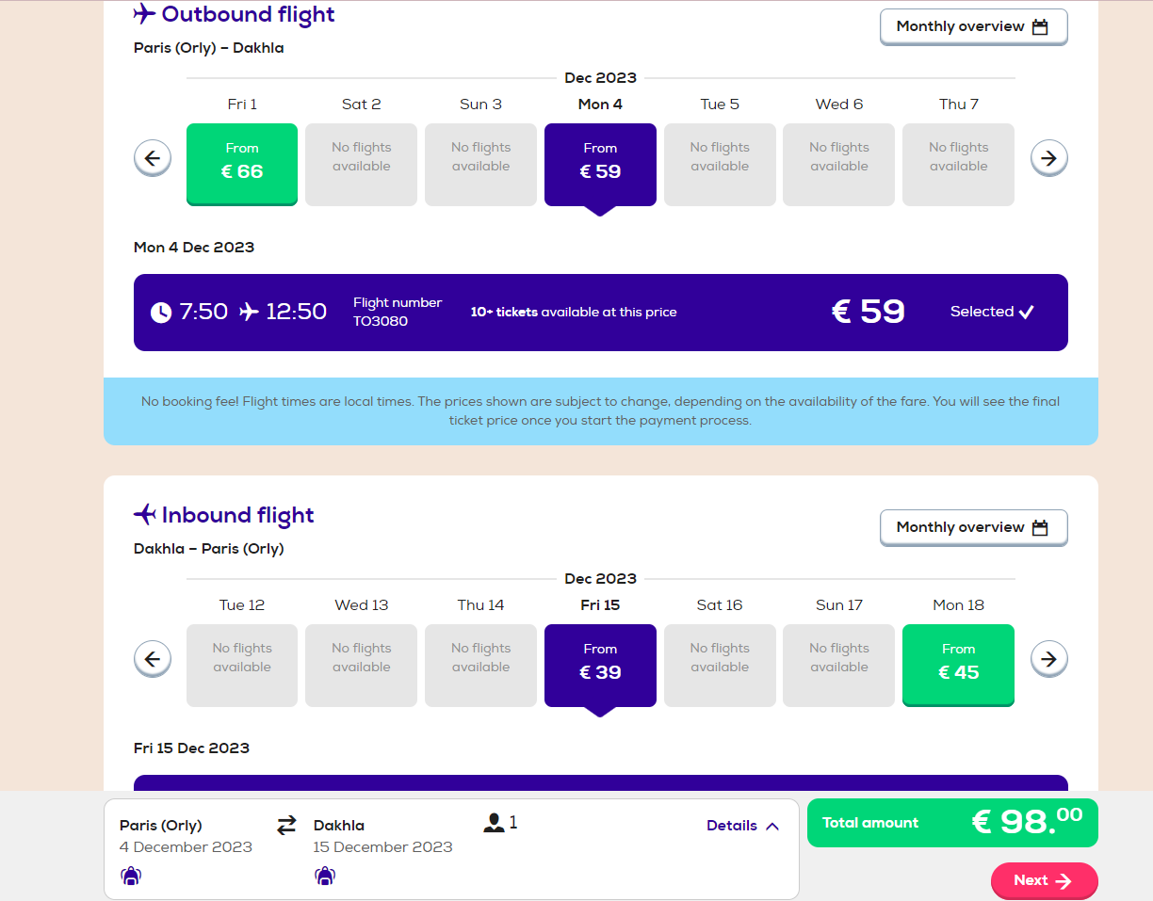Click the backpack icon under Paris (Orly)
Screen dimensions: 1153x901
pyautogui.click(x=130, y=876)
